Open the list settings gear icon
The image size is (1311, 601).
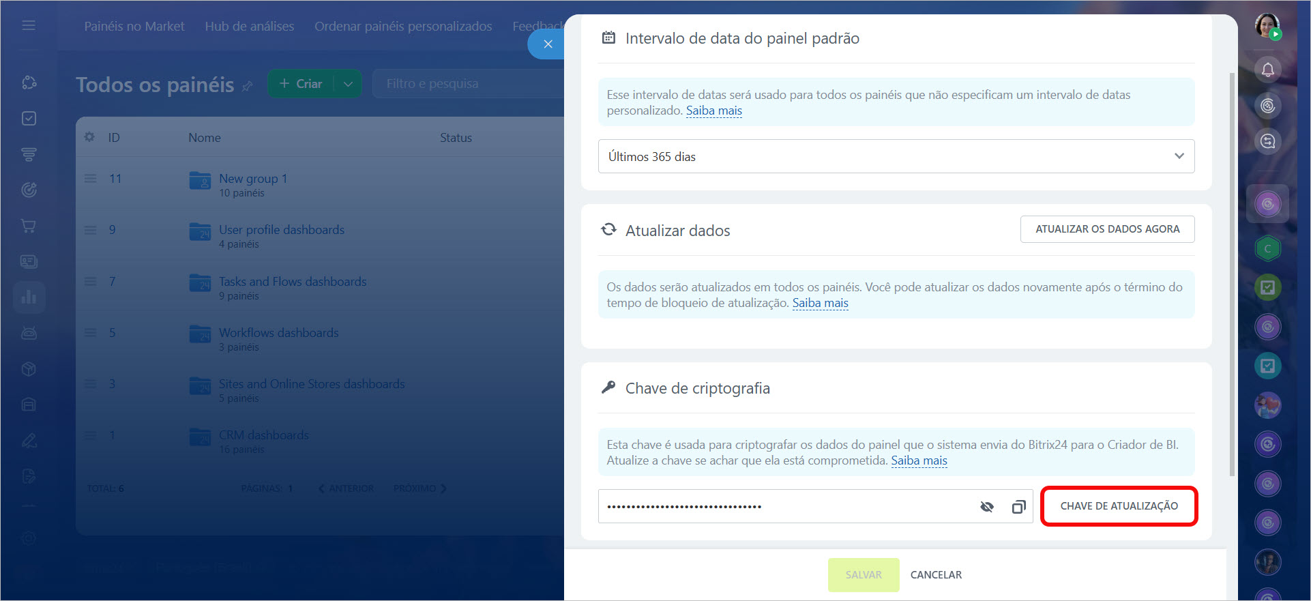89,137
